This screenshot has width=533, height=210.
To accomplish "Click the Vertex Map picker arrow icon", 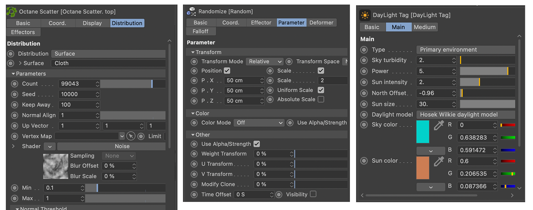I will (x=131, y=136).
